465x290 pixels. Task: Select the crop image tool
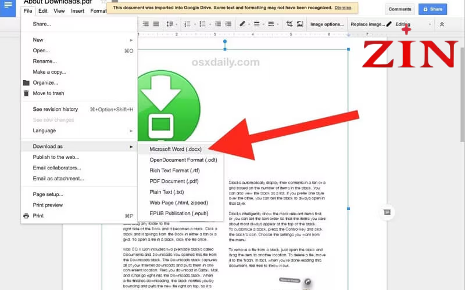coord(289,24)
